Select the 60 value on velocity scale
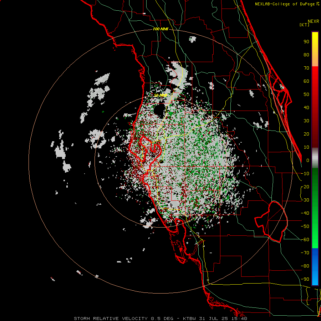This screenshot has width=321, height=321. click(306, 81)
